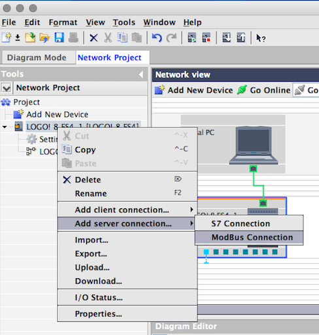The height and width of the screenshot is (335, 319).
Task: Choose Delete from the context menu
Action: [x=127, y=180]
